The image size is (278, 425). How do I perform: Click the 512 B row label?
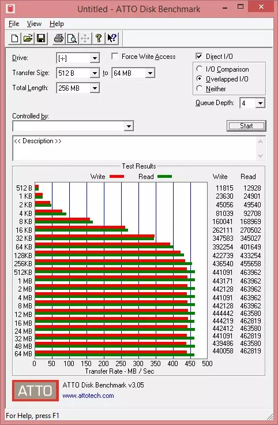coord(24,188)
